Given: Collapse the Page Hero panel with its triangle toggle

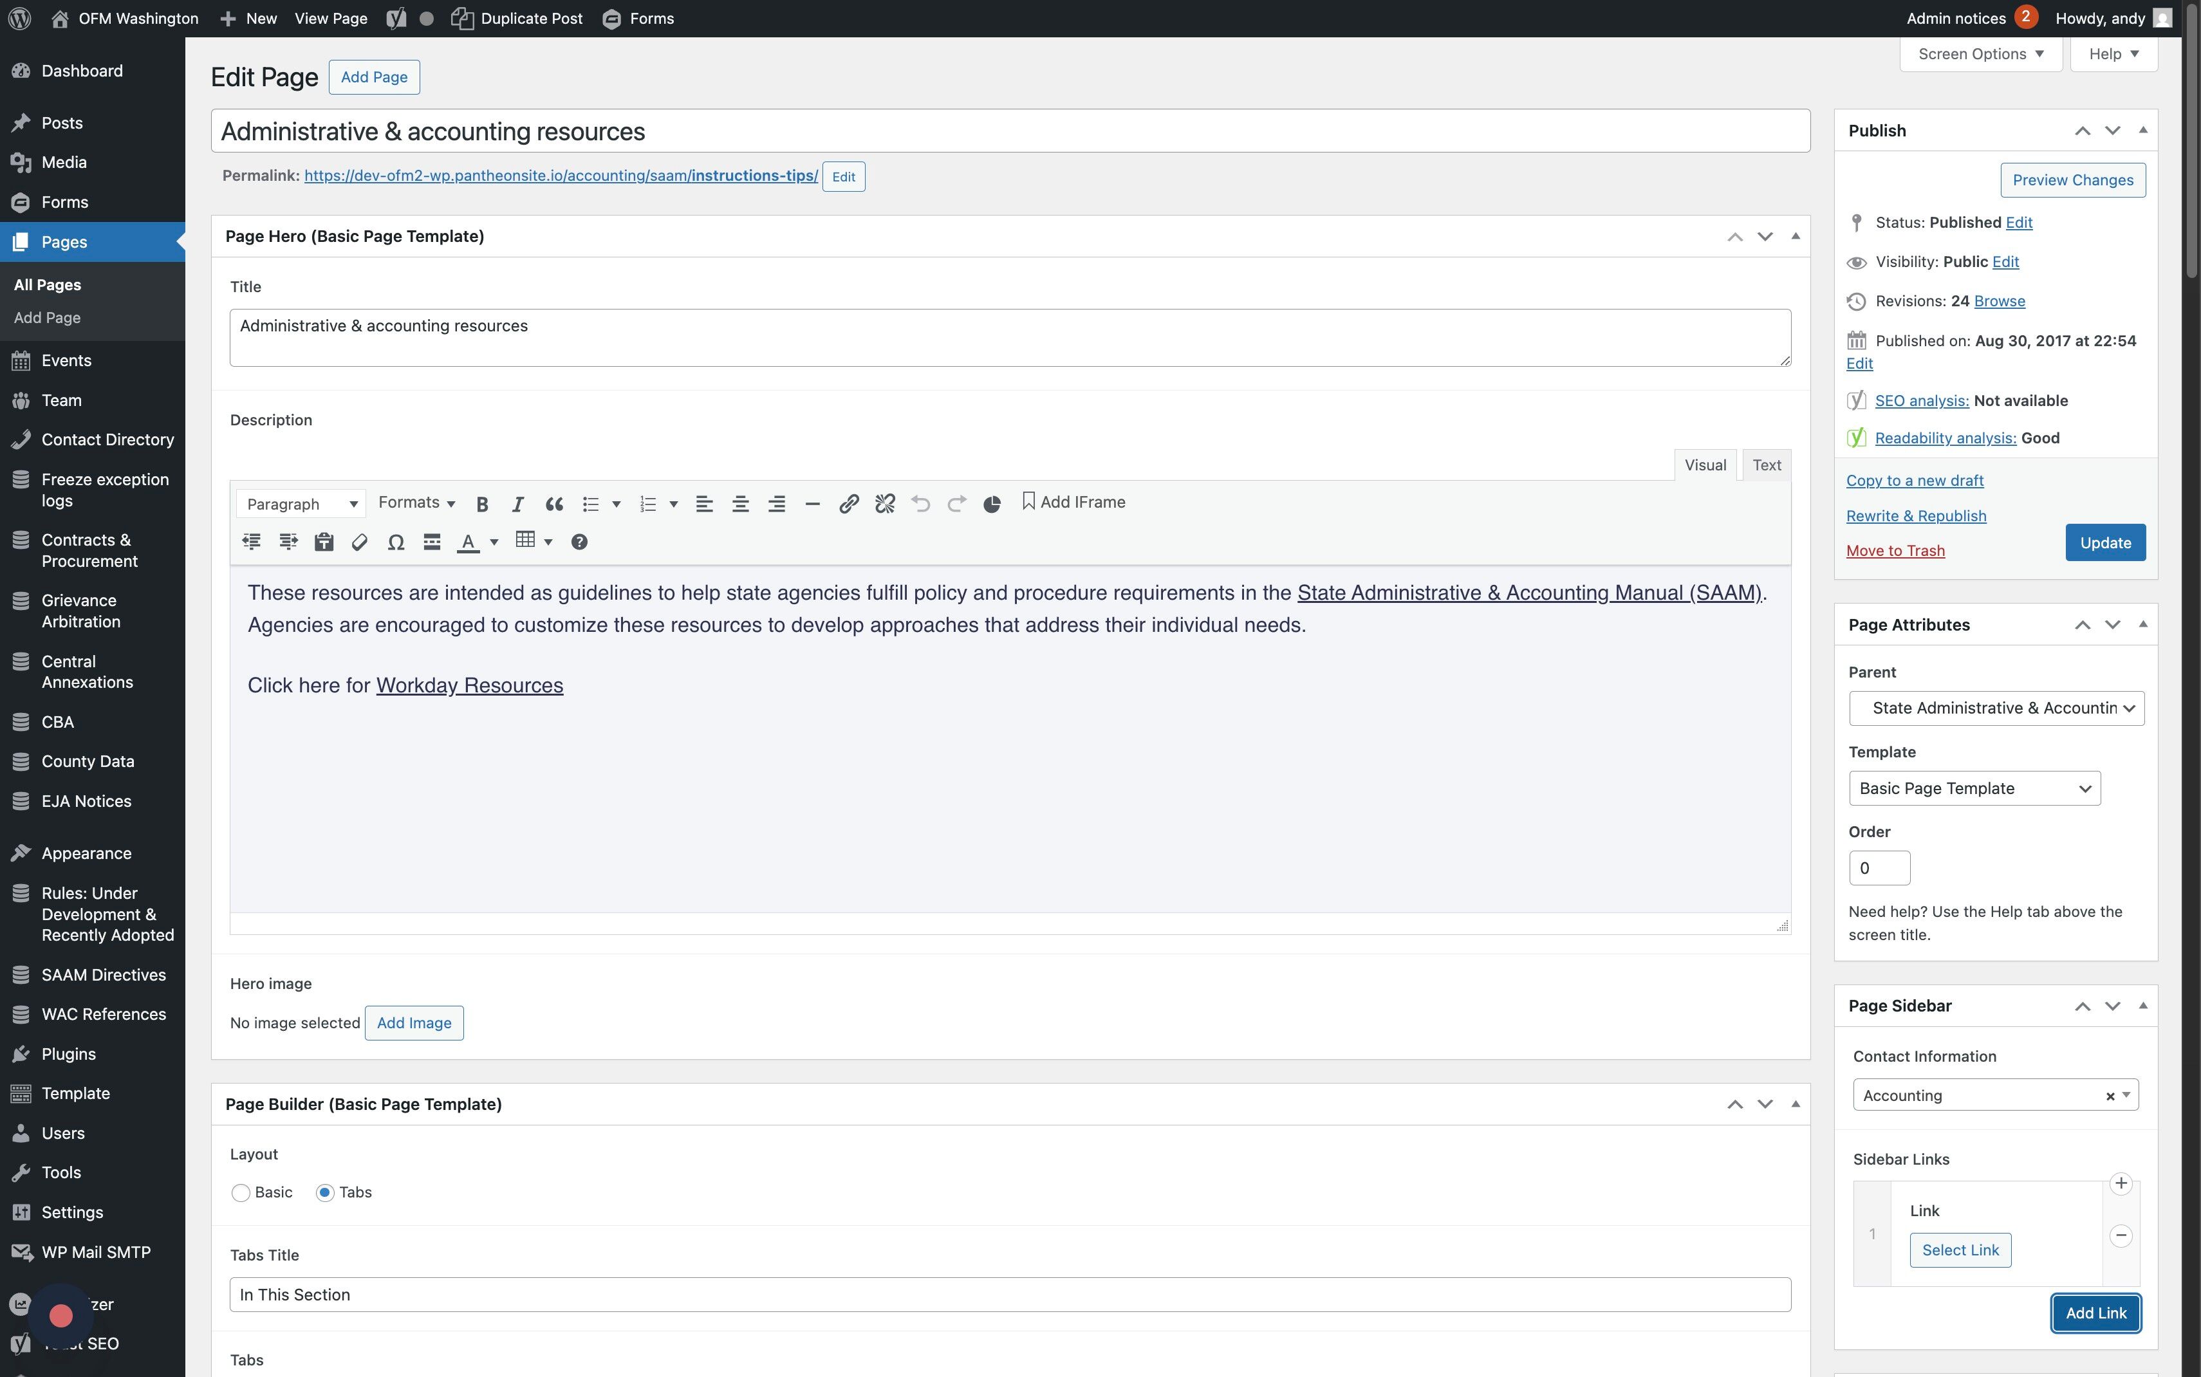Looking at the screenshot, I should [x=1796, y=237].
